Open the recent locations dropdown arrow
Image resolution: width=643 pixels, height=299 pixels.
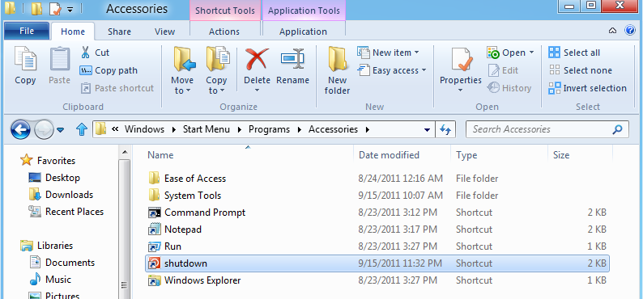pos(60,130)
